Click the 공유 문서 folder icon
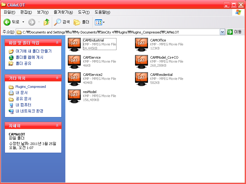This screenshot has width=246, height=184. [x=11, y=99]
